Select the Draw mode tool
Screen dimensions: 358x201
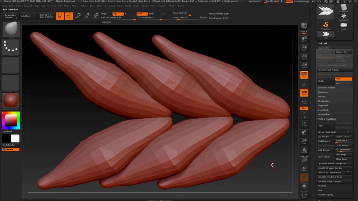point(69,16)
